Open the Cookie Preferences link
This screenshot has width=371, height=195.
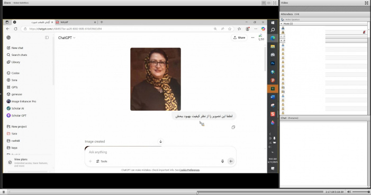189,170
